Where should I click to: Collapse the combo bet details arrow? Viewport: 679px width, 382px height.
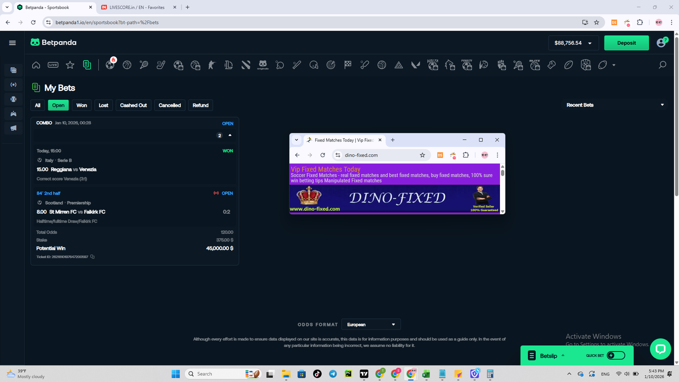tap(230, 135)
